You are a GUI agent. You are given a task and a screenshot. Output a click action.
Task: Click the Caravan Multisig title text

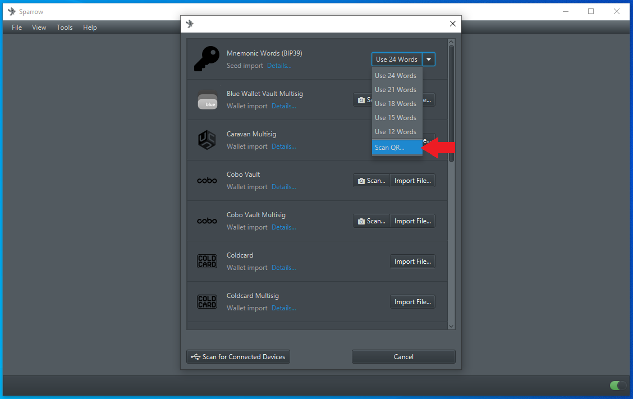pyautogui.click(x=251, y=134)
